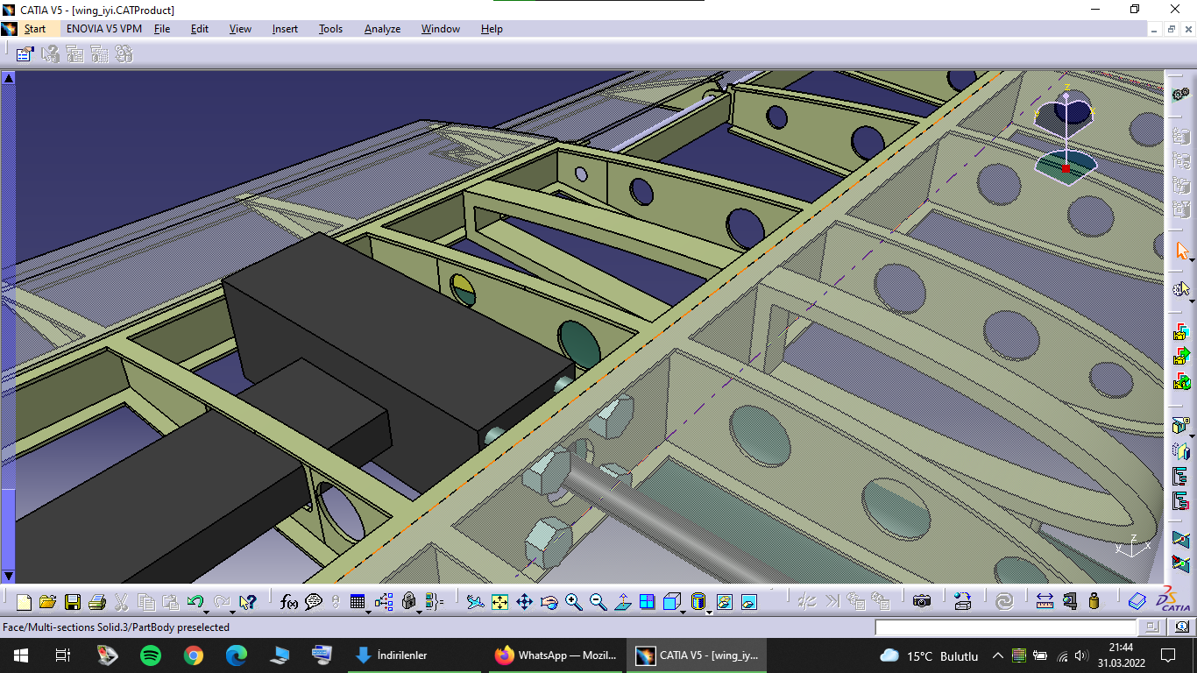The height and width of the screenshot is (673, 1197).
Task: Click the Fit All In icon
Action: point(499,602)
